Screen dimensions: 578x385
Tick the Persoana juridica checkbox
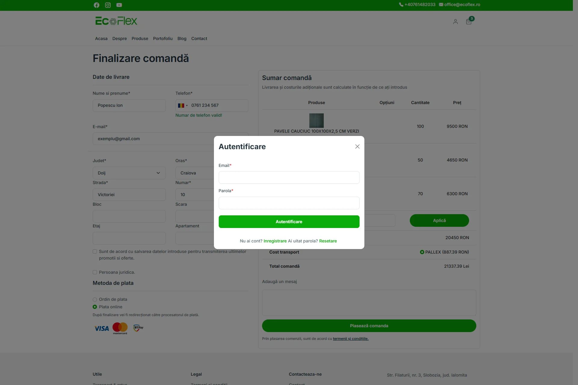[x=95, y=272]
